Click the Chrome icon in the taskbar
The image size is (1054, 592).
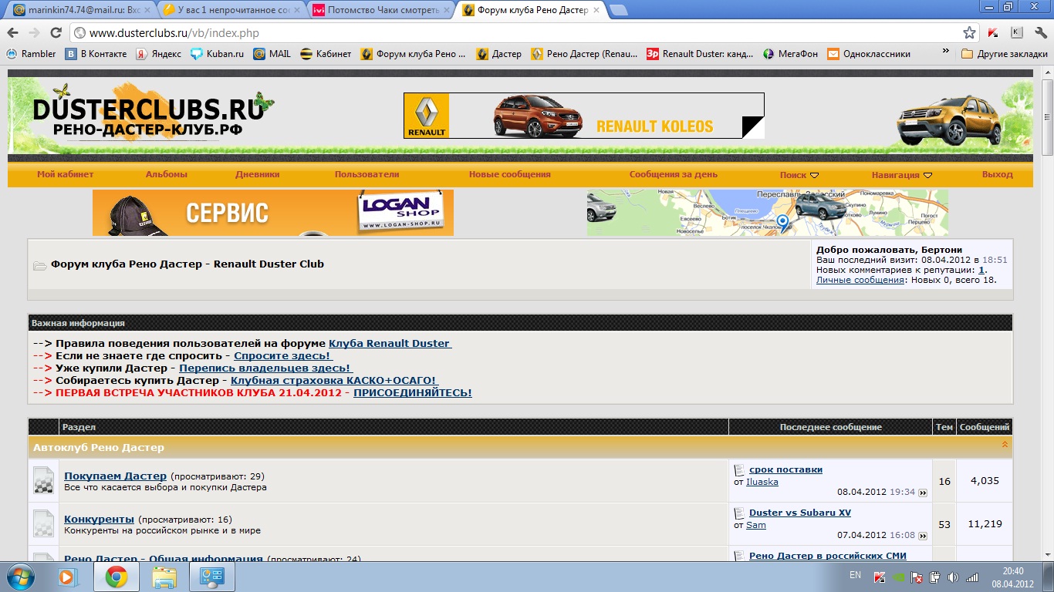(x=116, y=577)
